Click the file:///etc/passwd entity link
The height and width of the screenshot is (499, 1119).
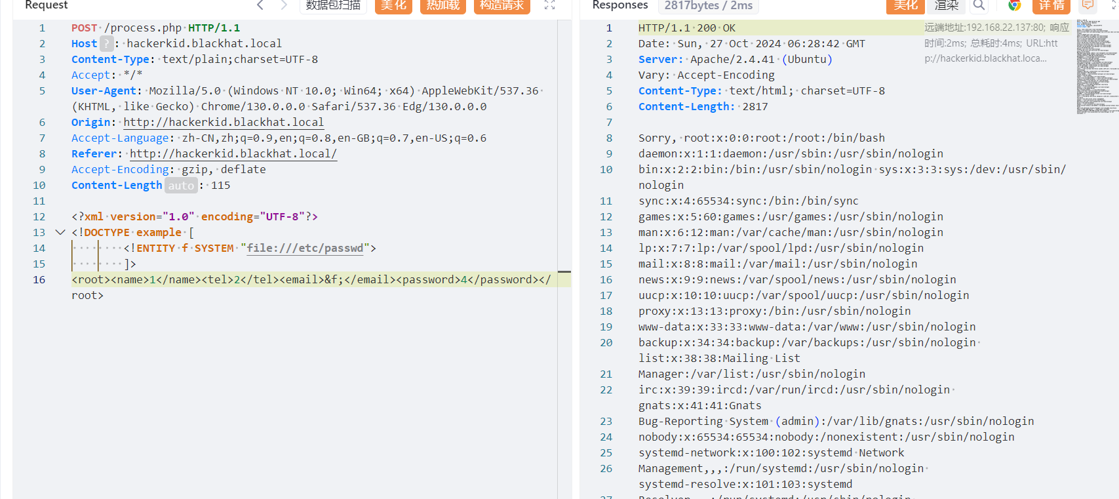[x=305, y=249]
